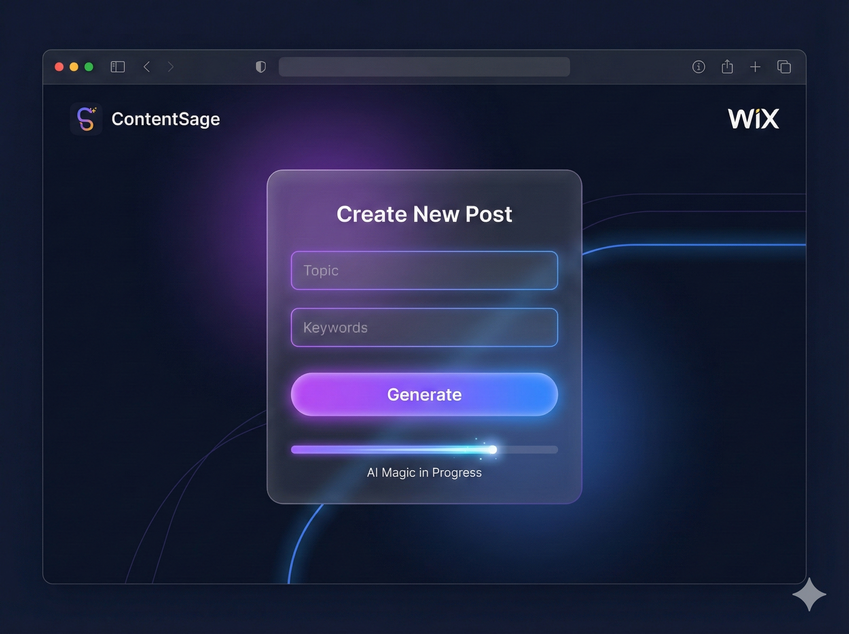Click the progress bar glowing handle
The width and height of the screenshot is (849, 634).
[x=493, y=449]
